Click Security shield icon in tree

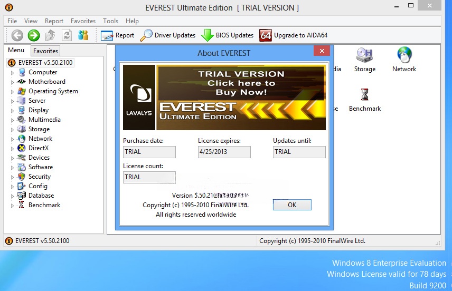point(21,177)
